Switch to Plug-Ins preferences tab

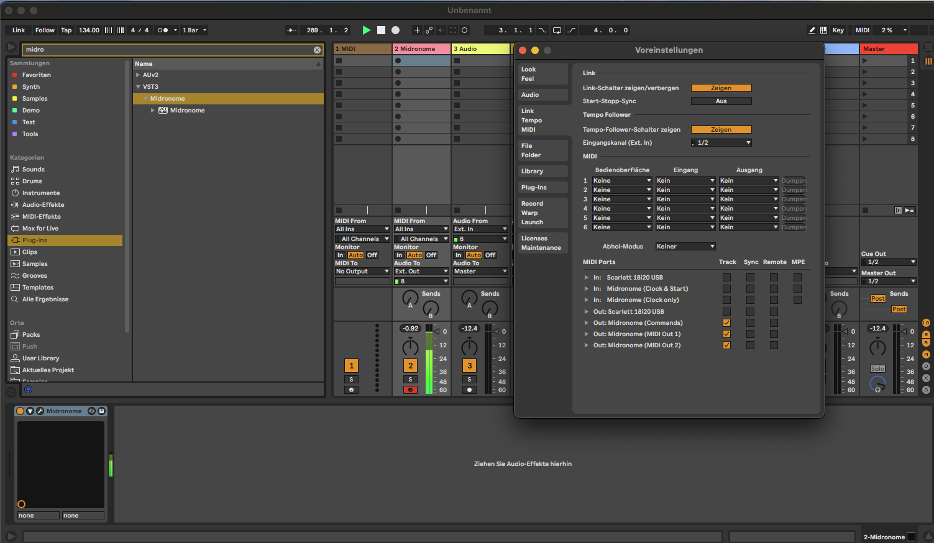point(534,188)
